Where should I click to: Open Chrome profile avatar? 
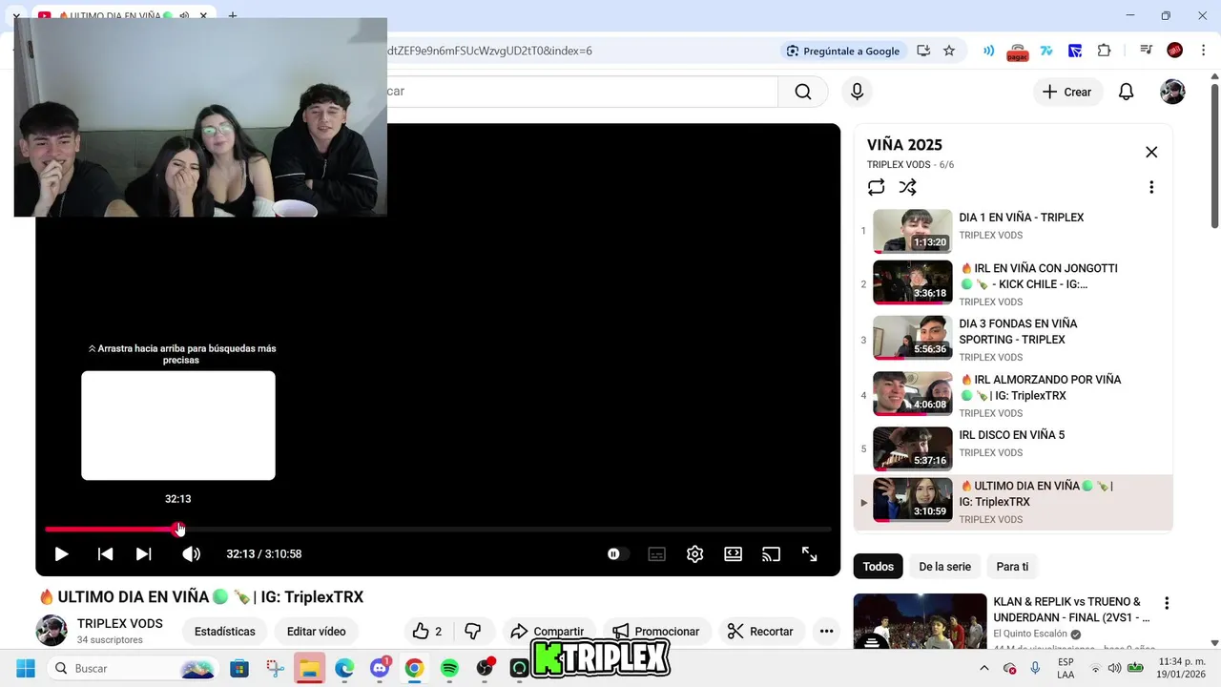[x=1175, y=51]
